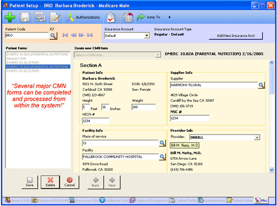Viewport: 277px width, 206px height.
Task: Click the Patient Code search magnifier icon
Action: tap(53, 35)
